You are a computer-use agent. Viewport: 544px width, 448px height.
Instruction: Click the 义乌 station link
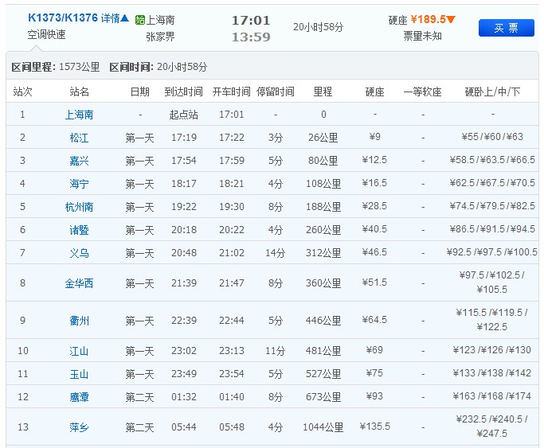pyautogui.click(x=79, y=253)
